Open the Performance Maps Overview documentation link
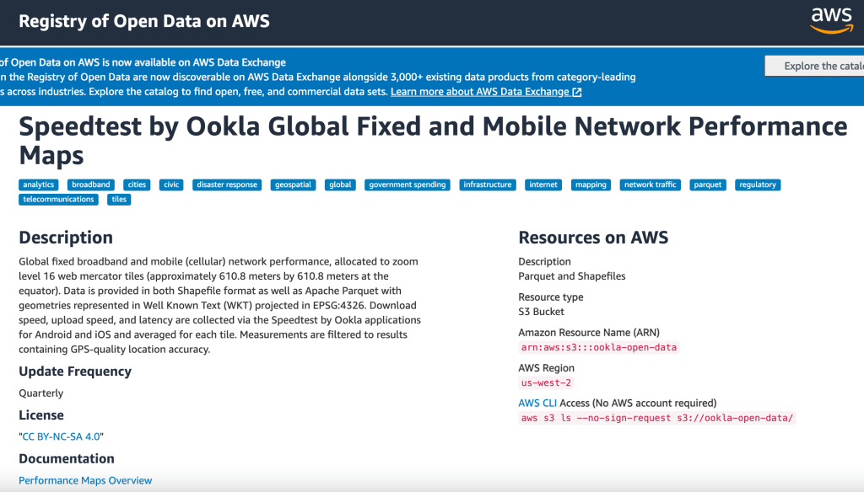The width and height of the screenshot is (864, 492). [x=85, y=480]
